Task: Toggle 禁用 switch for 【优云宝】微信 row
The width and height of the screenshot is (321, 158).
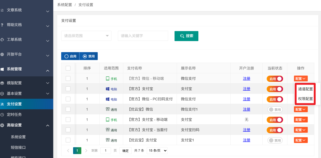Action: click(x=275, y=110)
